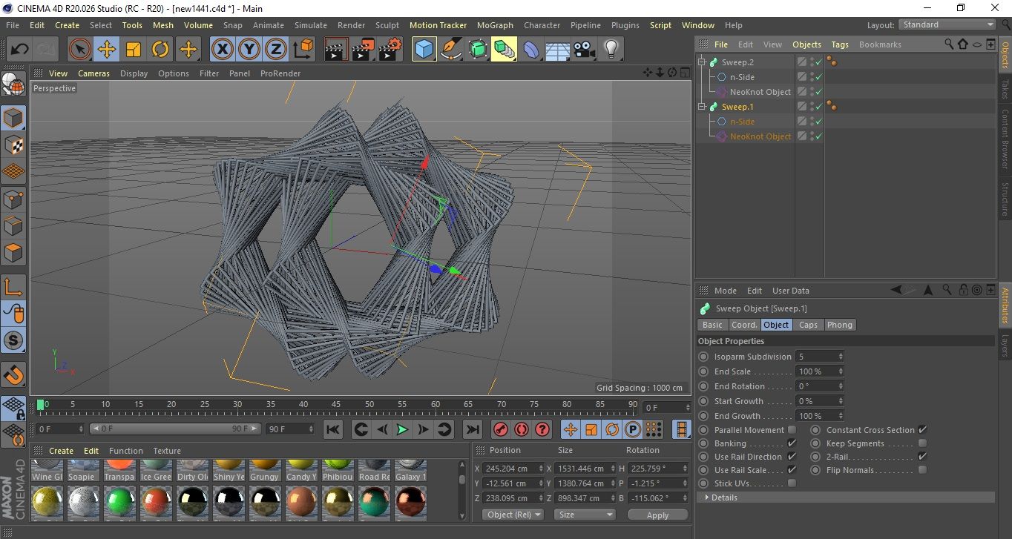Open the Object (Rel) dropdown

513,515
